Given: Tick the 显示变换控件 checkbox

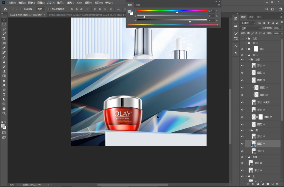Looking at the screenshot, I should click(49, 9).
